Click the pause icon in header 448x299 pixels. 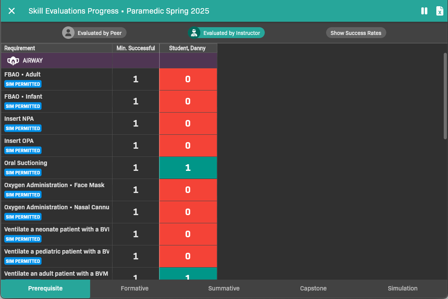coord(424,11)
